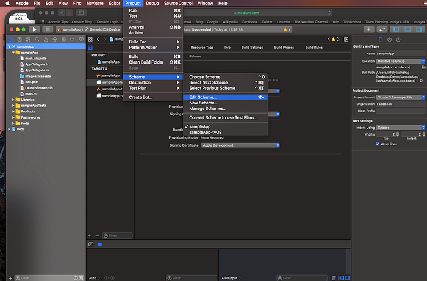Select Info.plist in file tree
427x281 pixels.
tap(32, 82)
